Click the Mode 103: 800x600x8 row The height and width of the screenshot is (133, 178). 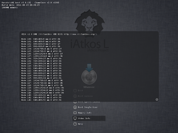pyautogui.click(x=41, y=46)
